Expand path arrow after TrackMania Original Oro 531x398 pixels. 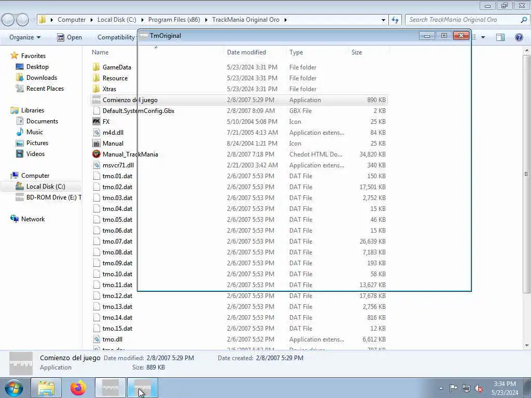point(286,20)
